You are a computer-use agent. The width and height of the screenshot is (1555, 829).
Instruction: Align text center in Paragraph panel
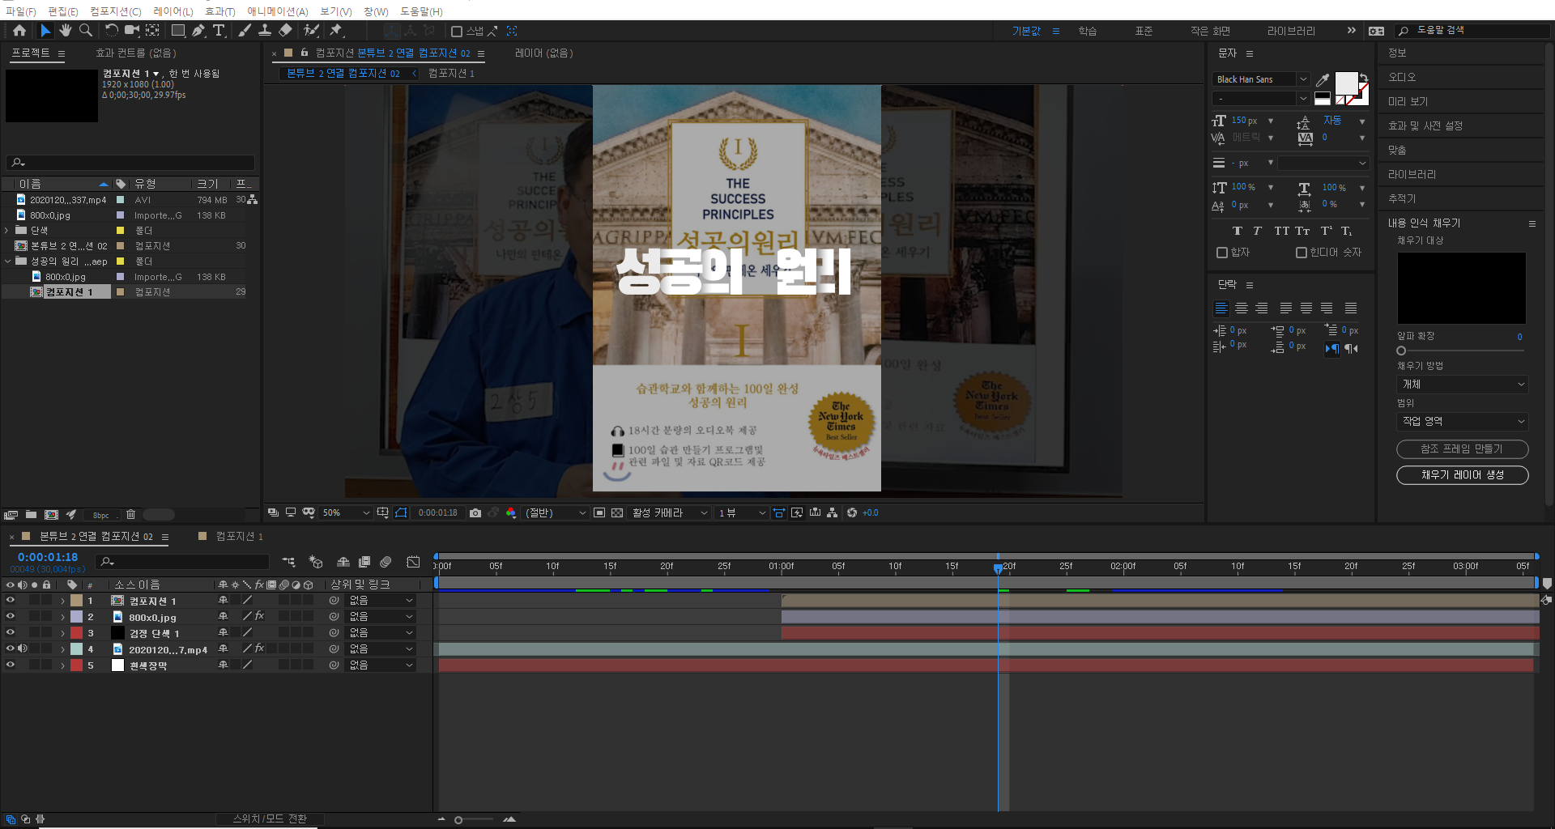[1242, 308]
